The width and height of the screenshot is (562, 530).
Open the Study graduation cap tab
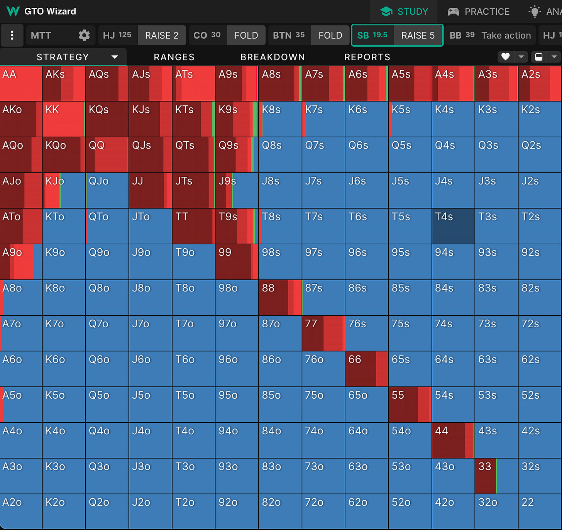[x=404, y=12]
